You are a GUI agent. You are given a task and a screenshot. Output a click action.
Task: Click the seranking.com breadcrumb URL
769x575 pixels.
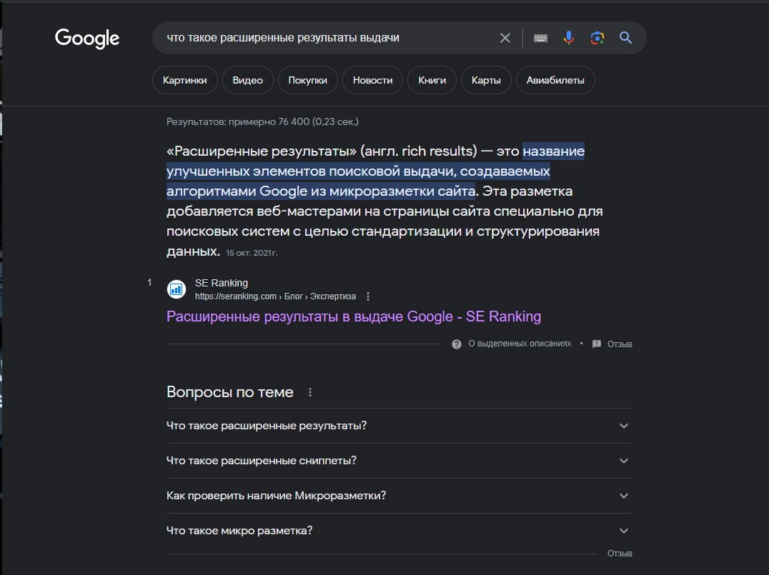[275, 296]
